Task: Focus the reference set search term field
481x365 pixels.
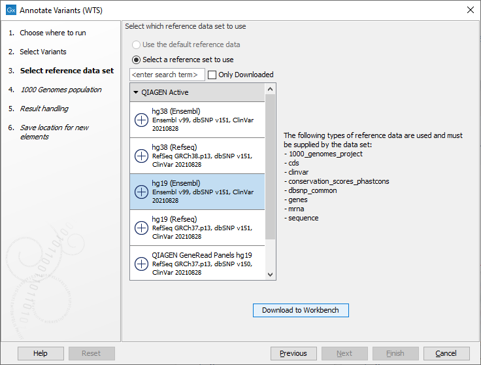Action: (167, 75)
